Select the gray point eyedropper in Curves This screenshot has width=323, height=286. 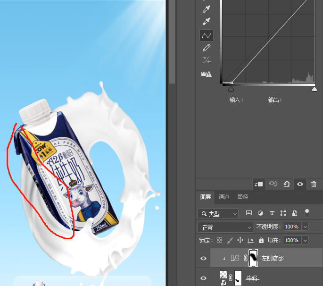pyautogui.click(x=206, y=9)
